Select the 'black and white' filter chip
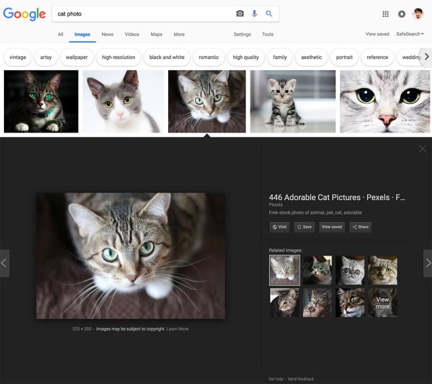432x384 pixels. click(167, 57)
